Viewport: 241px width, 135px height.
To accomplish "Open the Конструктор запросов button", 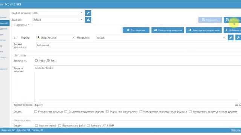I will (168, 30).
